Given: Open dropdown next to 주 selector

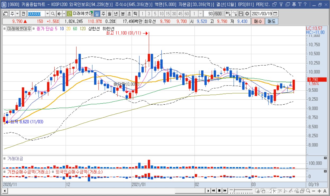Looking at the screenshot, I should click(17, 14).
